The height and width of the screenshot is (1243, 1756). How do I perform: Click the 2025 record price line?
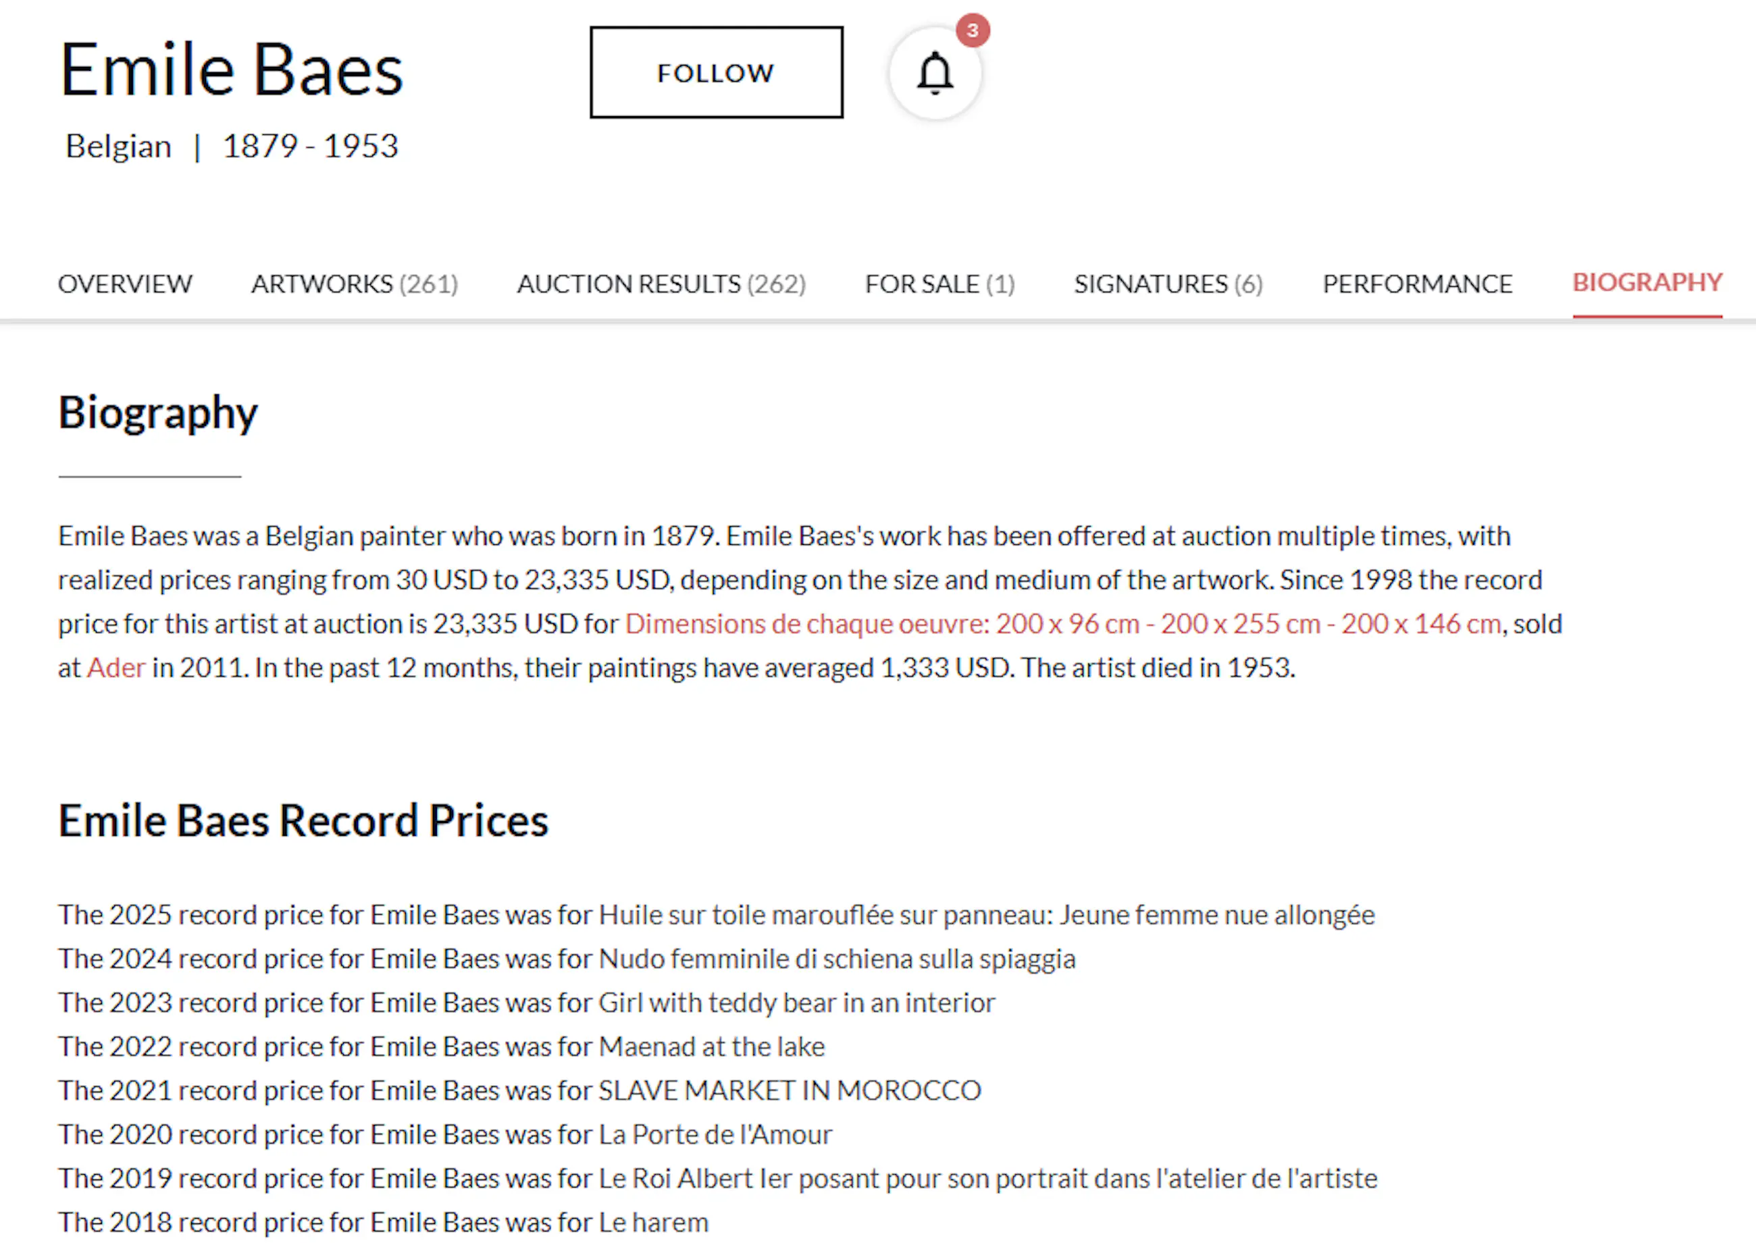coord(717,916)
